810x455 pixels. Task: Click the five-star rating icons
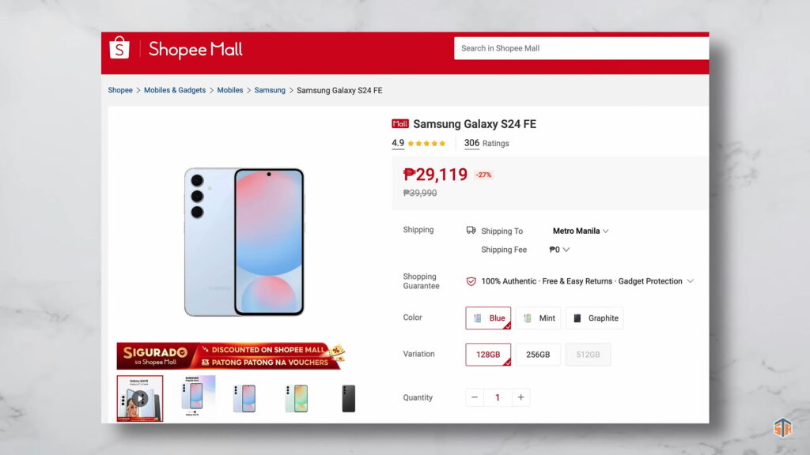(426, 144)
